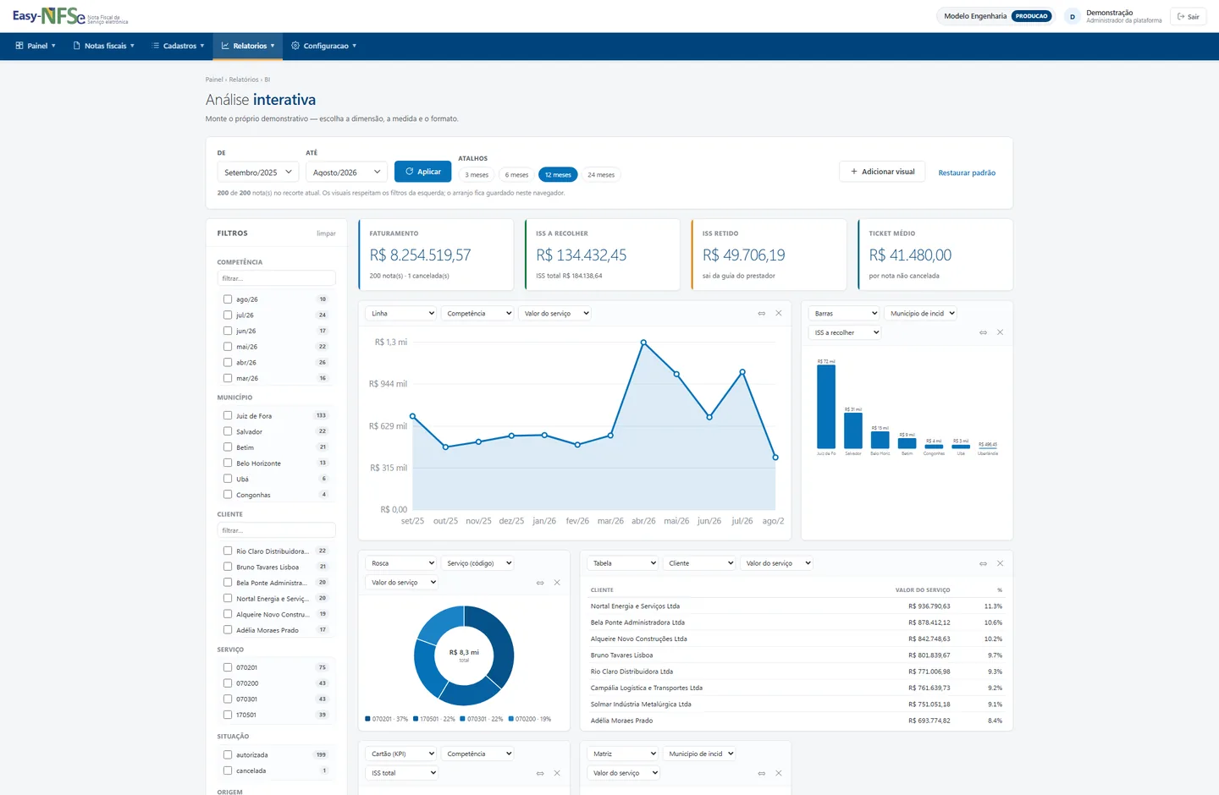Toggle width of the Cartão (KPI) visual
The image size is (1219, 795).
(540, 773)
